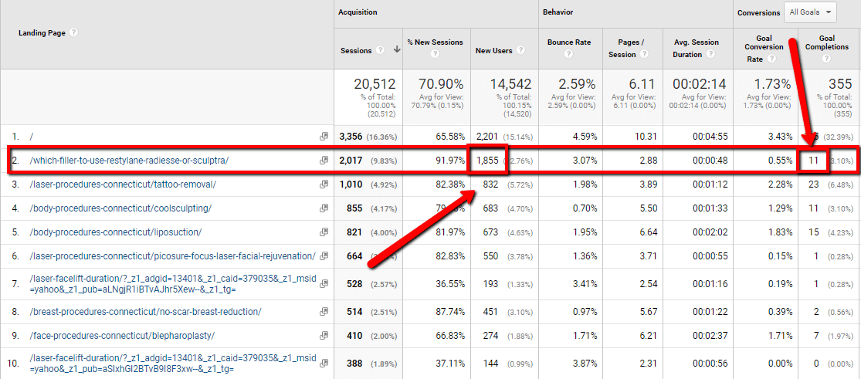
Task: Click overall Bounce Rate 2.59%
Action: 577,84
